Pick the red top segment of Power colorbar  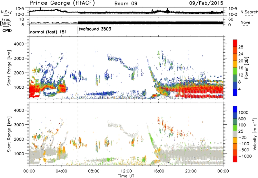[x=235, y=43]
